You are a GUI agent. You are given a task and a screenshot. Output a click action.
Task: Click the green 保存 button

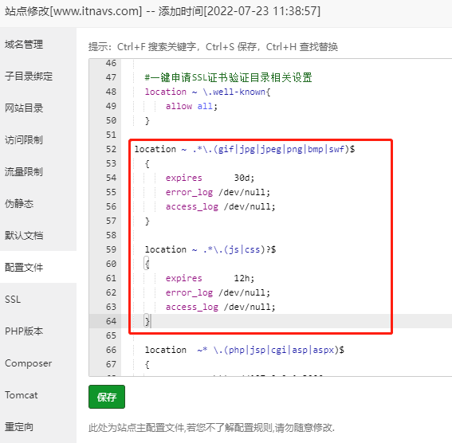107,397
